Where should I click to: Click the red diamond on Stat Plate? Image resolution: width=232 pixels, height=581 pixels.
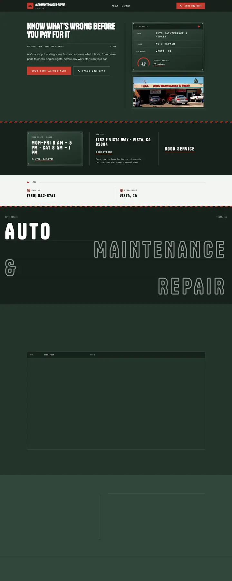[198, 26]
